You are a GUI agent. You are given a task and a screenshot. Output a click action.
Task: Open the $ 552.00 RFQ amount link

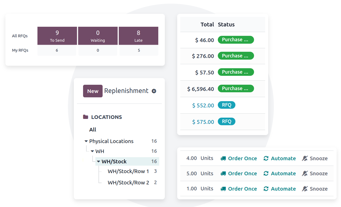coord(203,105)
